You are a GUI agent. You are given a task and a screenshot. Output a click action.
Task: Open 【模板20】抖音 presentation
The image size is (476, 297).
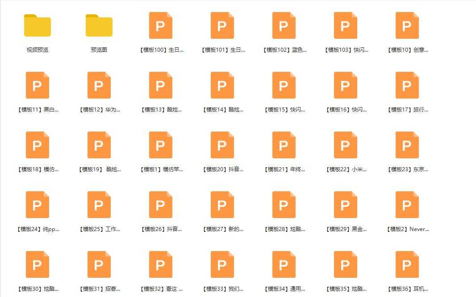point(222,145)
